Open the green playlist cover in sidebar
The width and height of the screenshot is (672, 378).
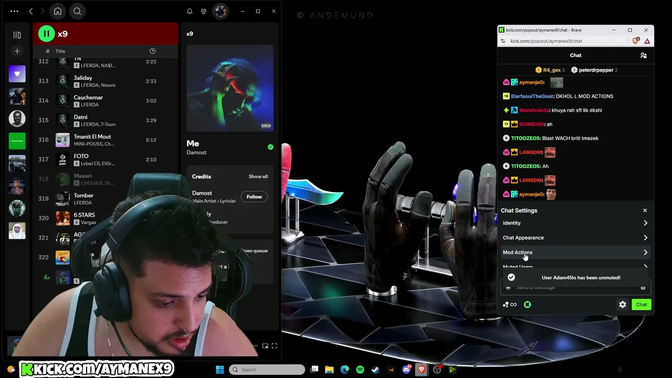(x=17, y=141)
